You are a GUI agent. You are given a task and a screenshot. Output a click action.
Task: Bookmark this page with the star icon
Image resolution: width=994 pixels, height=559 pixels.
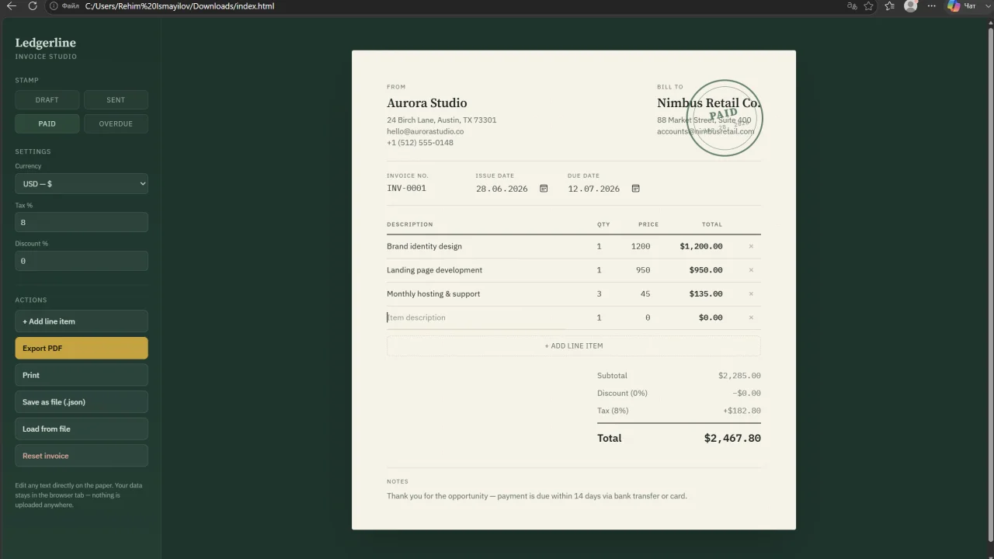pos(869,6)
